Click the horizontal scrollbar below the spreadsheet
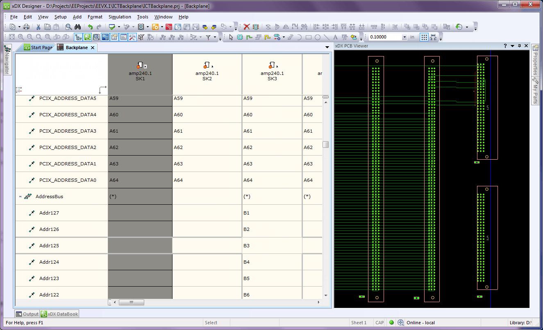 (x=131, y=302)
